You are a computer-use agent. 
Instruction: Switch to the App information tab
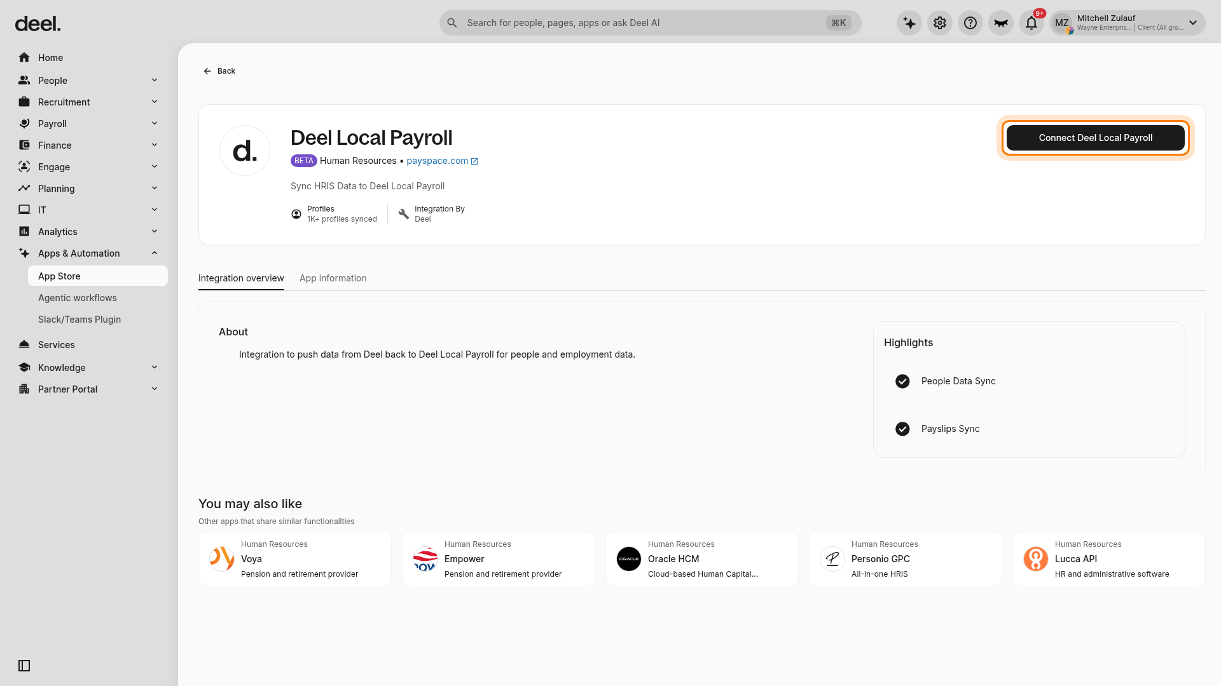click(333, 278)
